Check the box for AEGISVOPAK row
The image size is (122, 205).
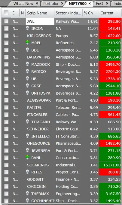(6, 100)
